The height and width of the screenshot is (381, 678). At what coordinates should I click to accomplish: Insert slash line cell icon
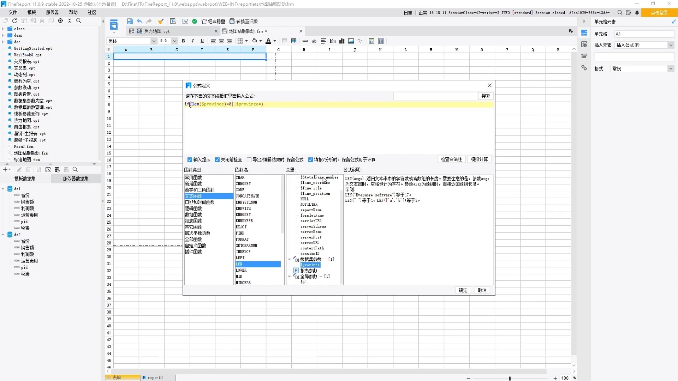click(360, 41)
